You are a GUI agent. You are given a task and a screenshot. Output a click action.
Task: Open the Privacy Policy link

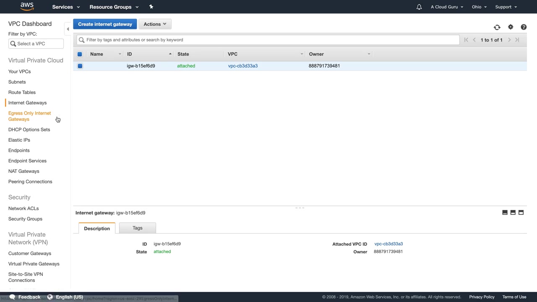(x=482, y=297)
